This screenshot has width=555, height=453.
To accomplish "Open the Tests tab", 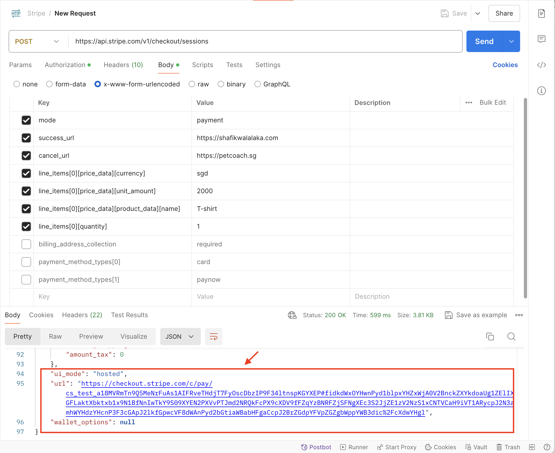I will click(234, 65).
